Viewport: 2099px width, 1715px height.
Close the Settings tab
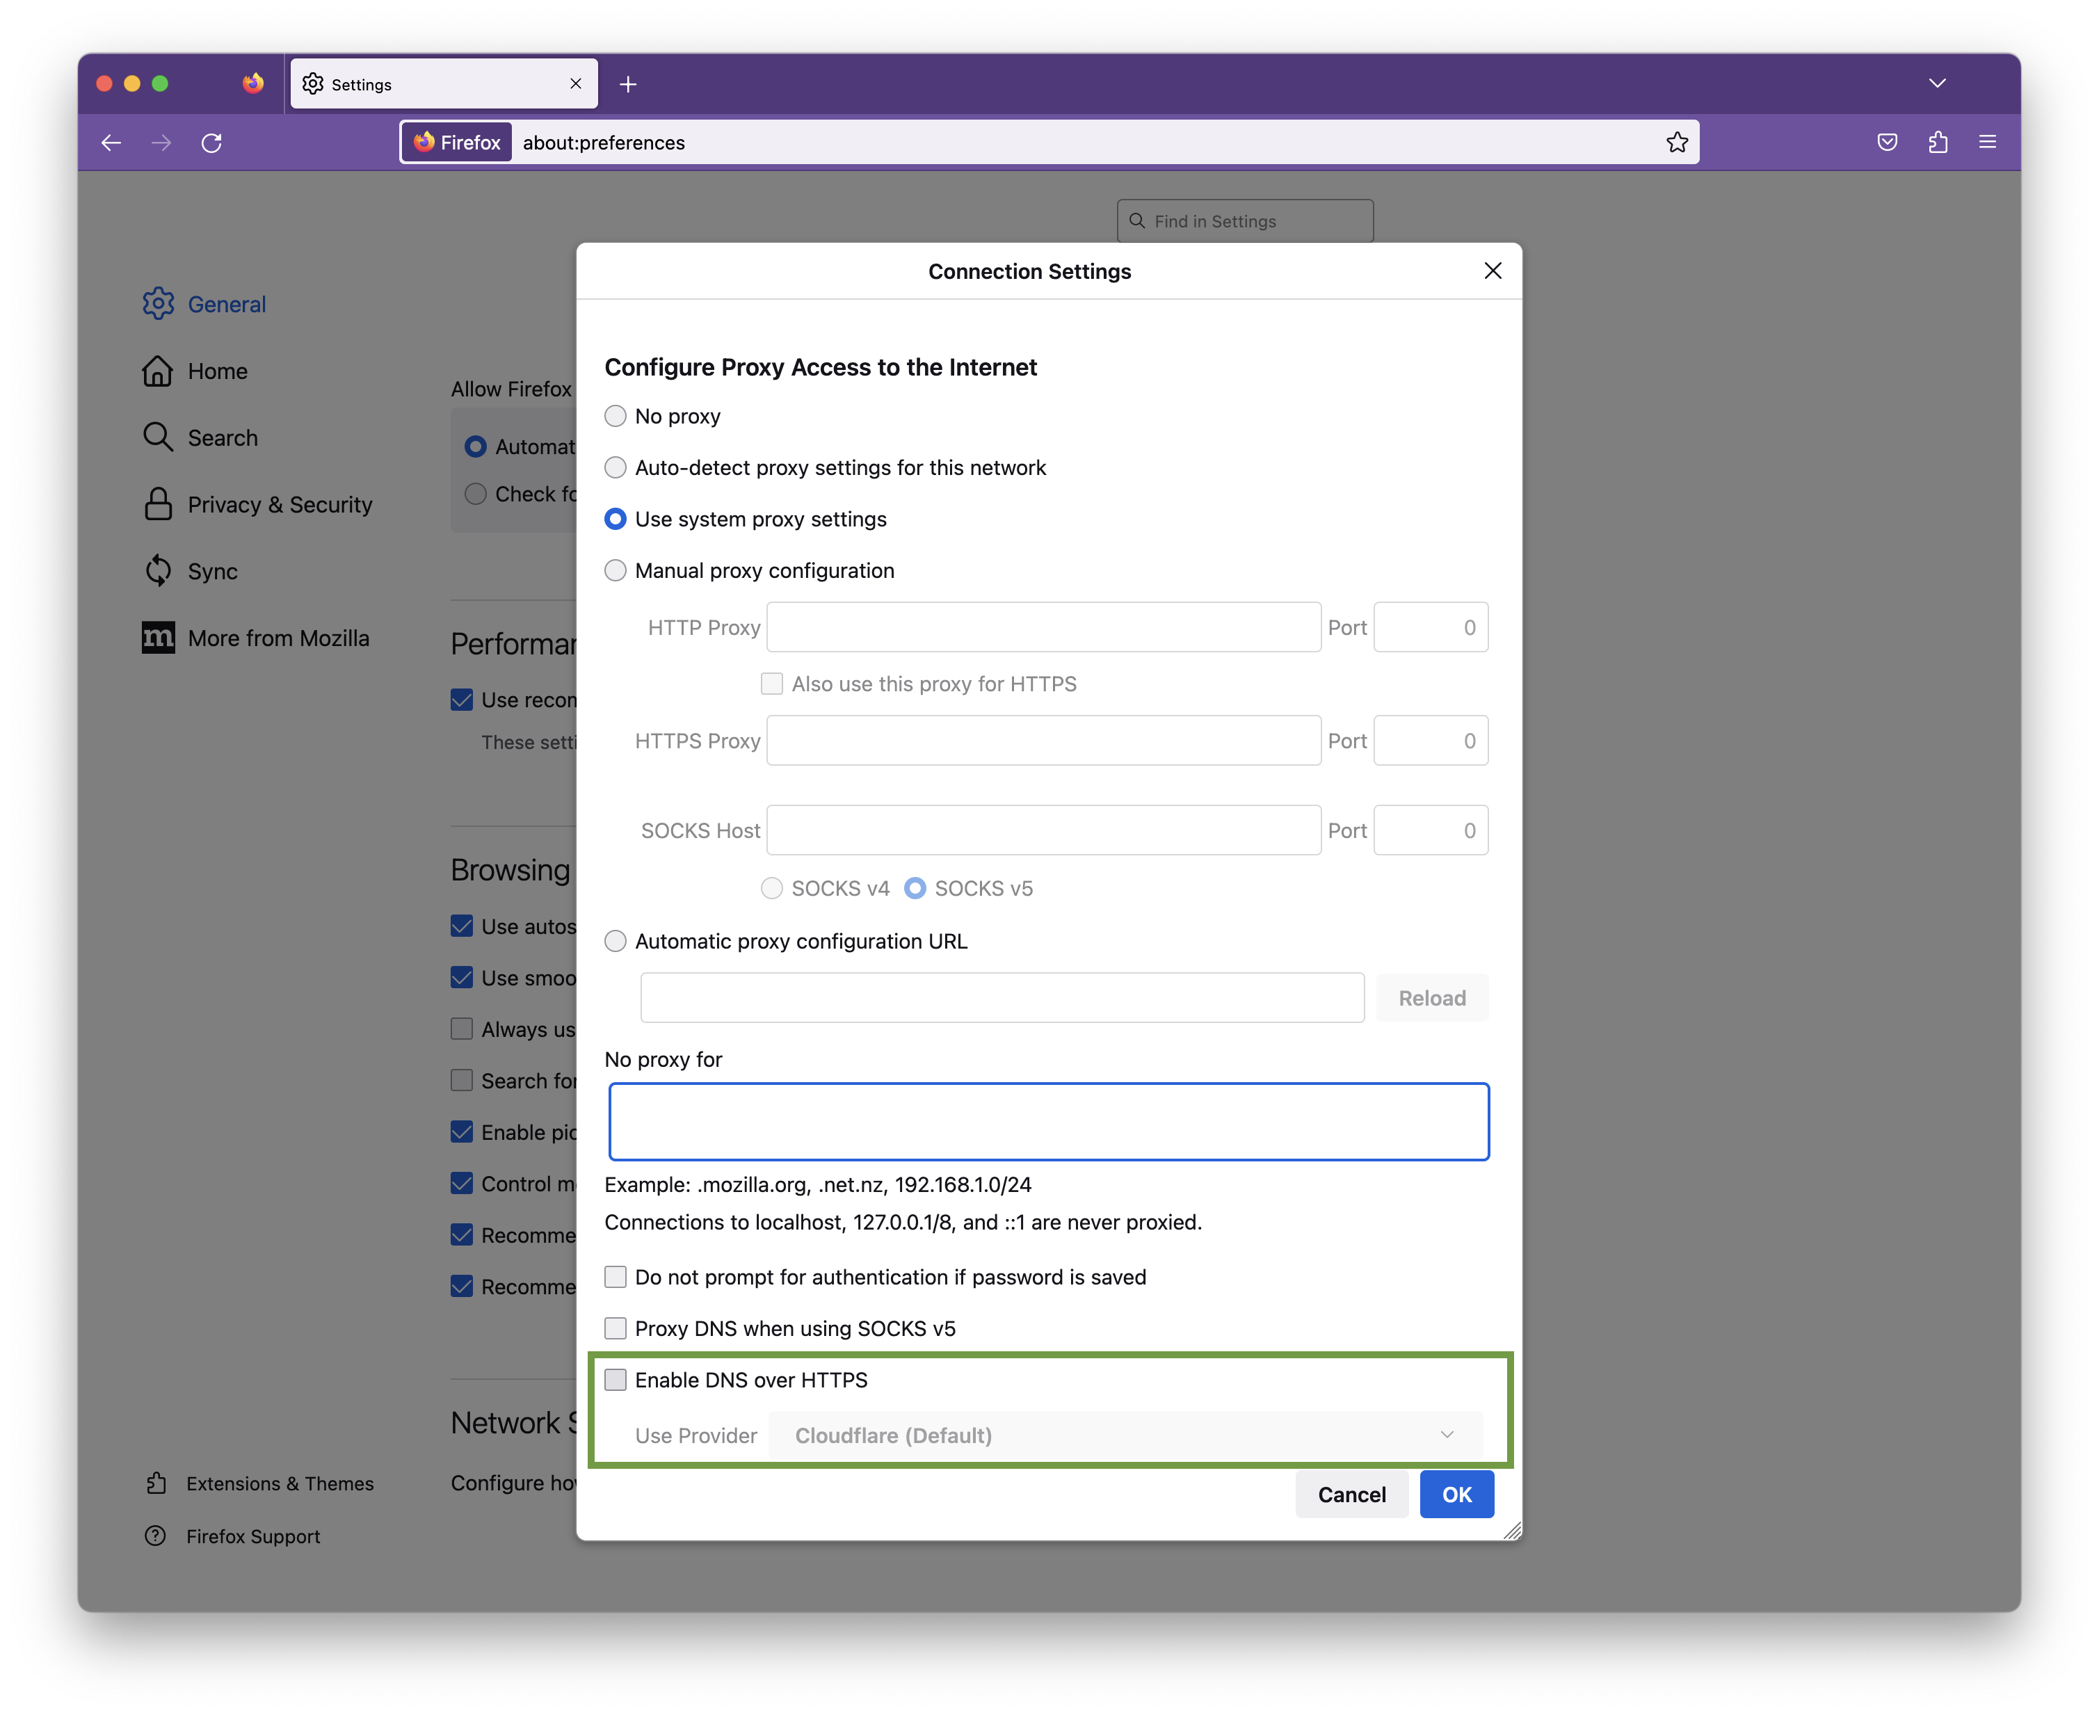click(576, 84)
